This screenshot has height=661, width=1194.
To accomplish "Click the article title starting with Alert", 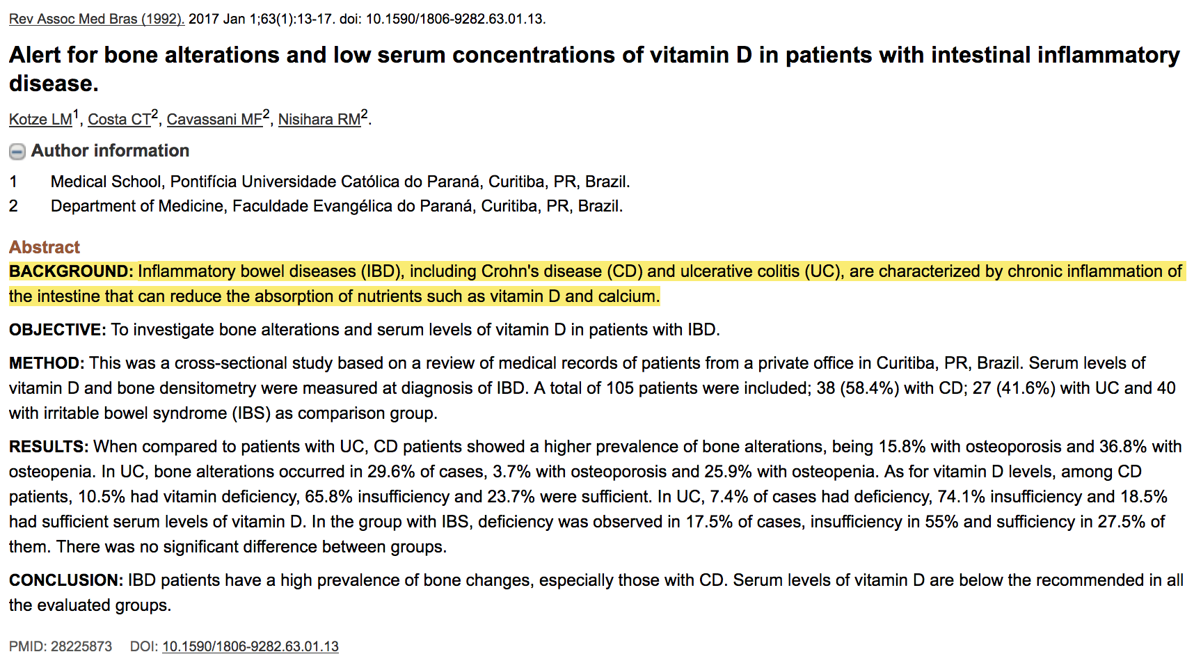I will point(595,69).
